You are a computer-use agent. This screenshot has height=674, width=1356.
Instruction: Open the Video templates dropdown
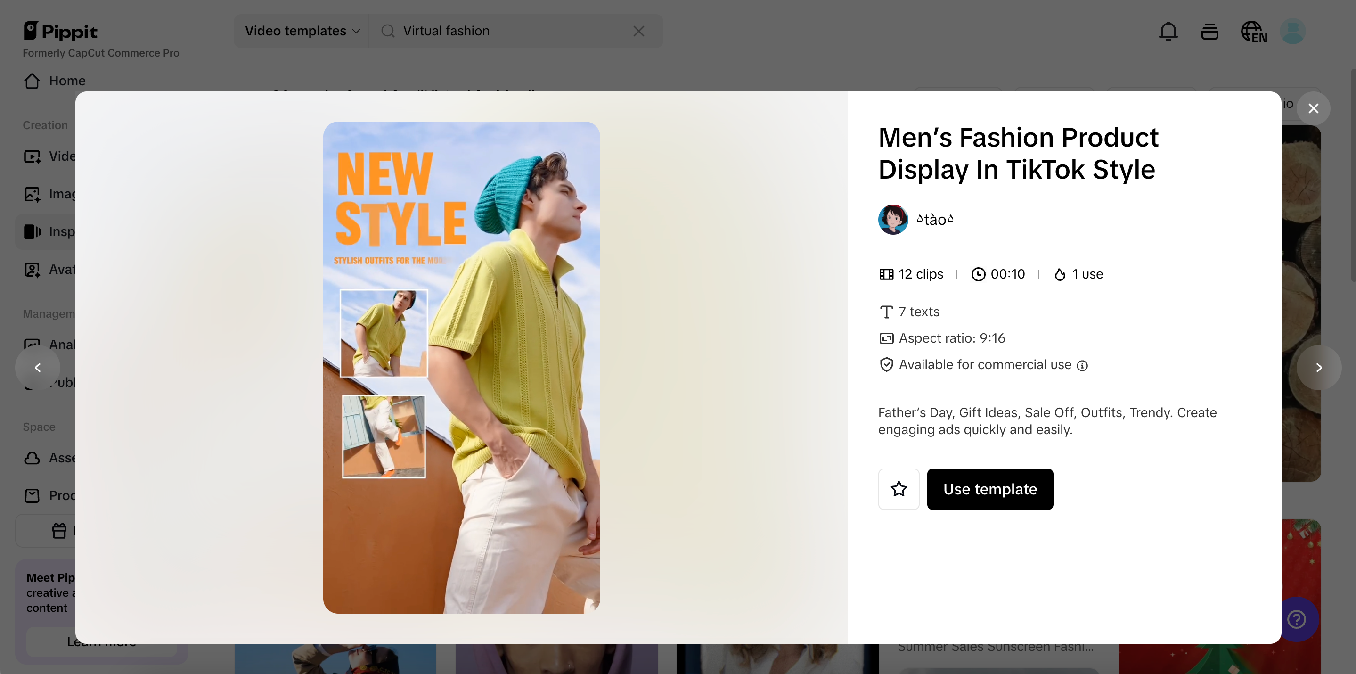coord(302,31)
